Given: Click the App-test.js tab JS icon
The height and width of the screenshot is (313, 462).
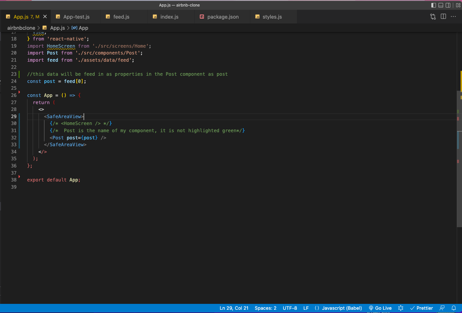Looking at the screenshot, I should tap(58, 17).
